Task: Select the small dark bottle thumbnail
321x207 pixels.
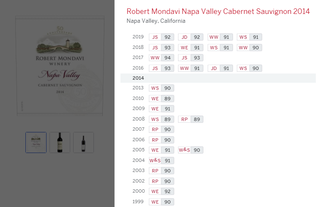Action: tap(83, 142)
